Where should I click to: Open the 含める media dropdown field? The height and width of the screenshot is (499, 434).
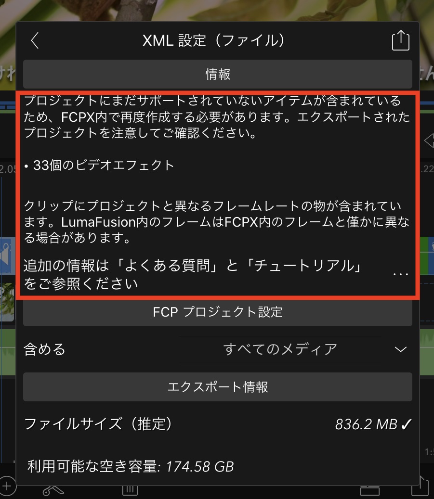pos(280,349)
